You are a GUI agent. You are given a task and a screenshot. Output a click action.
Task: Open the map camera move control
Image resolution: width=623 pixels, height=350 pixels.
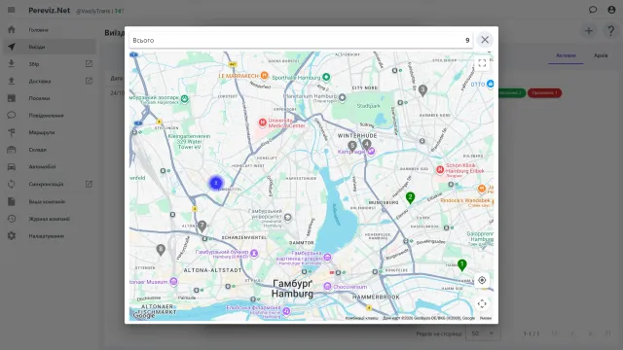click(482, 303)
